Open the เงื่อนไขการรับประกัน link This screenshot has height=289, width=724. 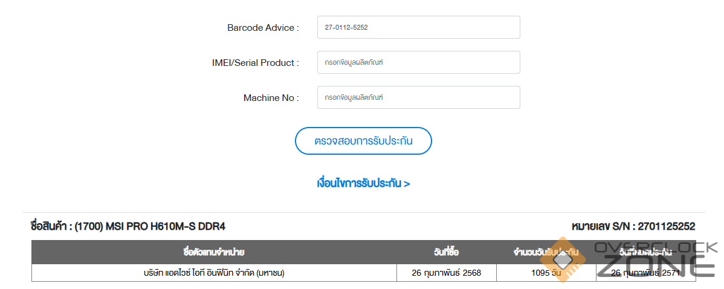click(x=363, y=183)
